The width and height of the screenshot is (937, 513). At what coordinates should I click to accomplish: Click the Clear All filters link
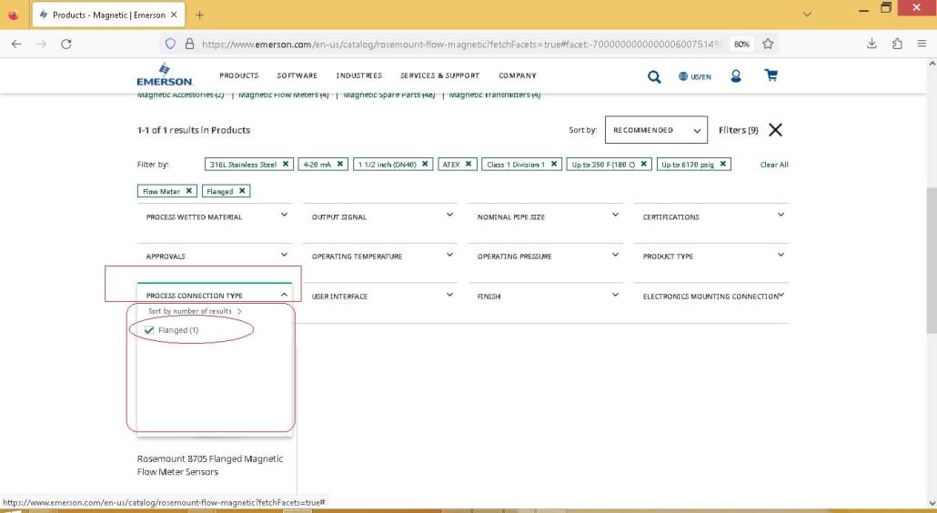click(774, 165)
